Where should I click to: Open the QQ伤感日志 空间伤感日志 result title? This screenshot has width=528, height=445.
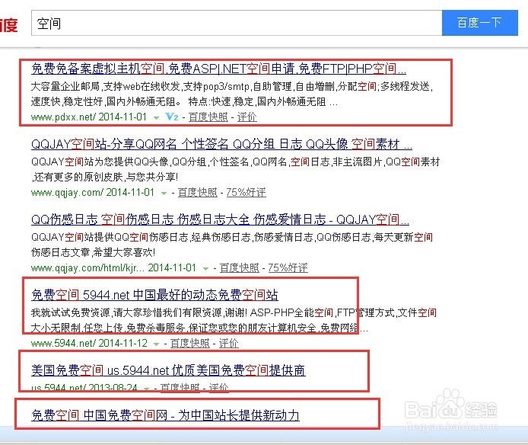coord(220,219)
